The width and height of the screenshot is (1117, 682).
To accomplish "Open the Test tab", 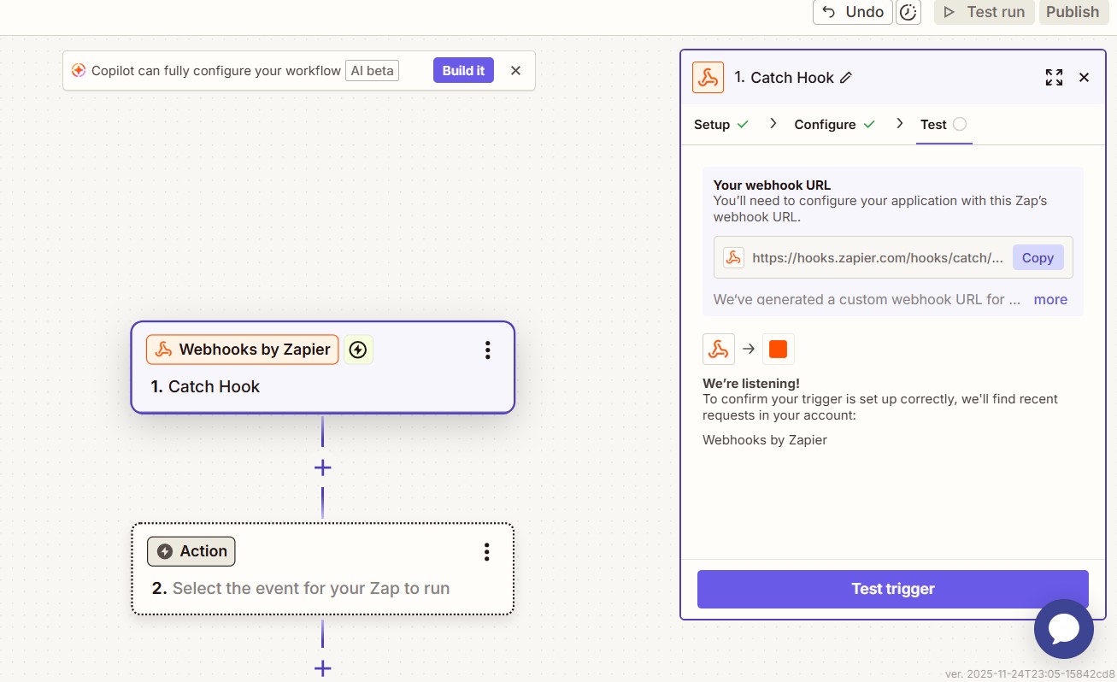I will 933,125.
